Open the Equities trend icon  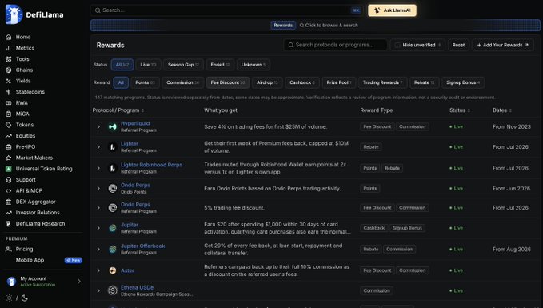coord(9,136)
